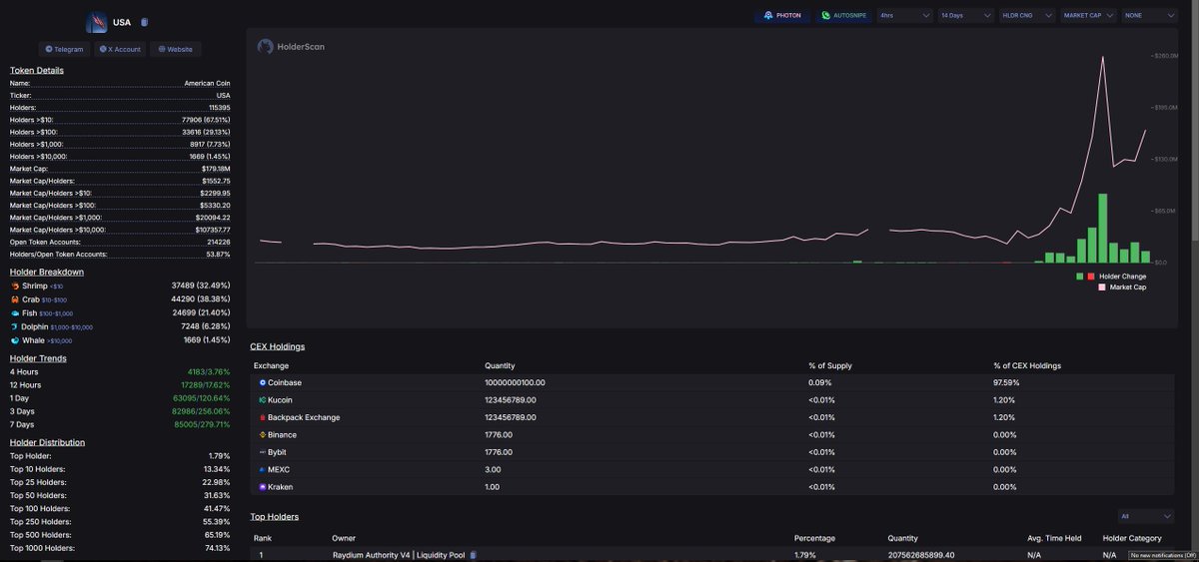Click Top 10 Holders value 13.34%
1199x562 pixels.
pyautogui.click(x=217, y=468)
